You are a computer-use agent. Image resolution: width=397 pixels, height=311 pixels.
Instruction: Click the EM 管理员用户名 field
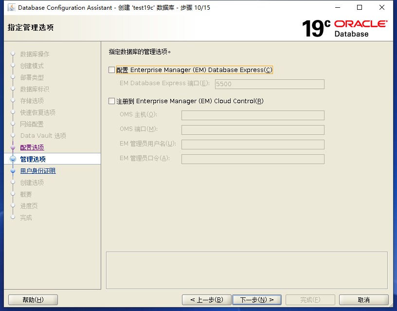(253, 145)
